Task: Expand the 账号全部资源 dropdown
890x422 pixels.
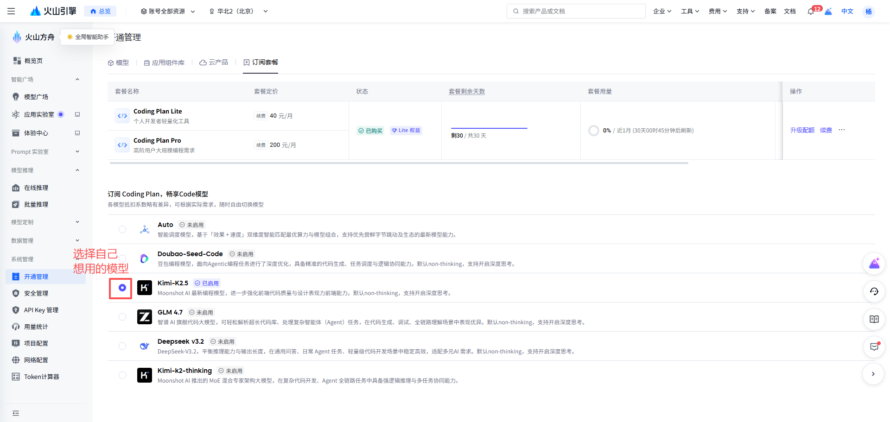Action: point(168,11)
